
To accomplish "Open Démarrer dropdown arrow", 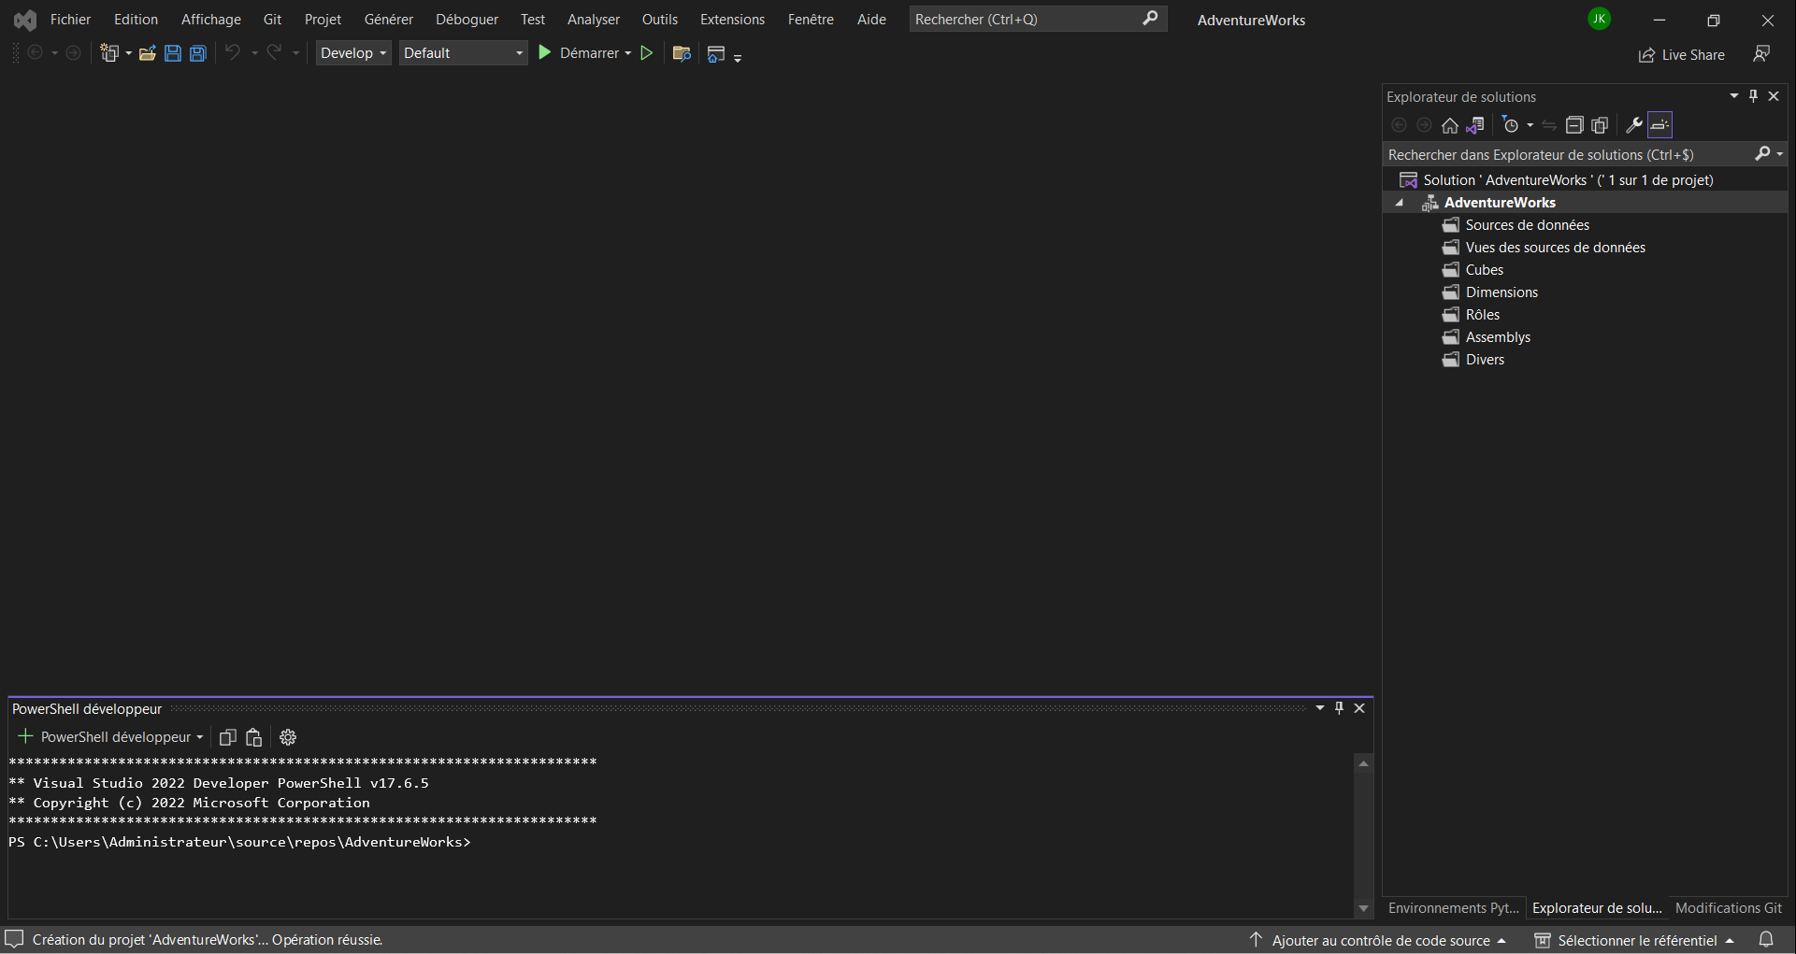I will pyautogui.click(x=627, y=54).
